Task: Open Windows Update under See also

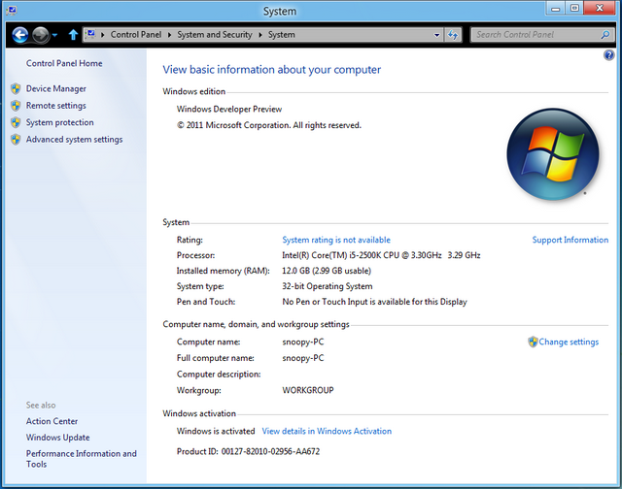Action: tap(58, 438)
